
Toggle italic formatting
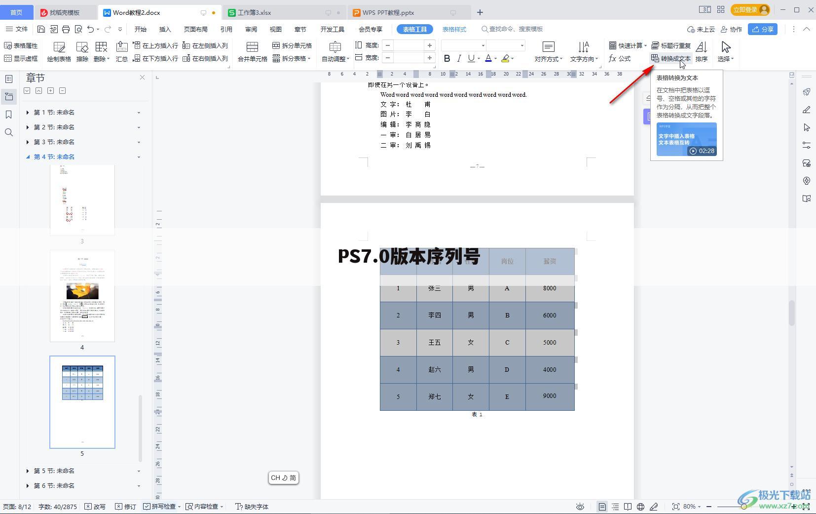point(459,58)
